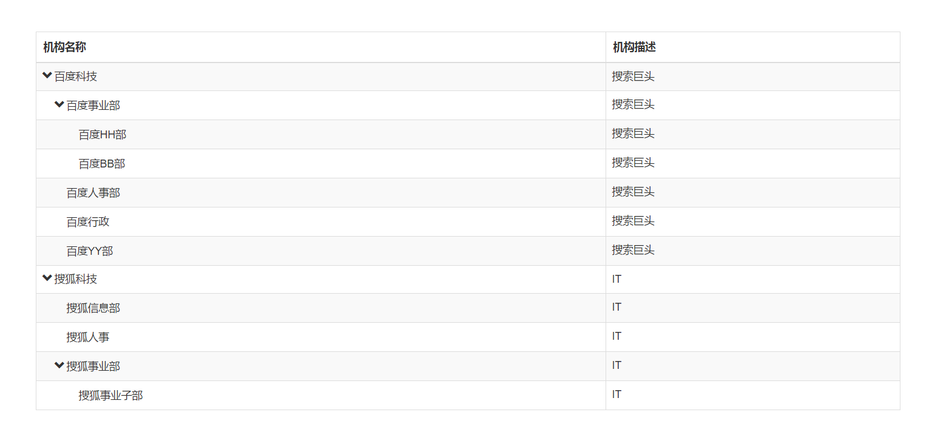
Task: Collapse the 搜狐事业部 chevron arrow
Action: [x=59, y=366]
